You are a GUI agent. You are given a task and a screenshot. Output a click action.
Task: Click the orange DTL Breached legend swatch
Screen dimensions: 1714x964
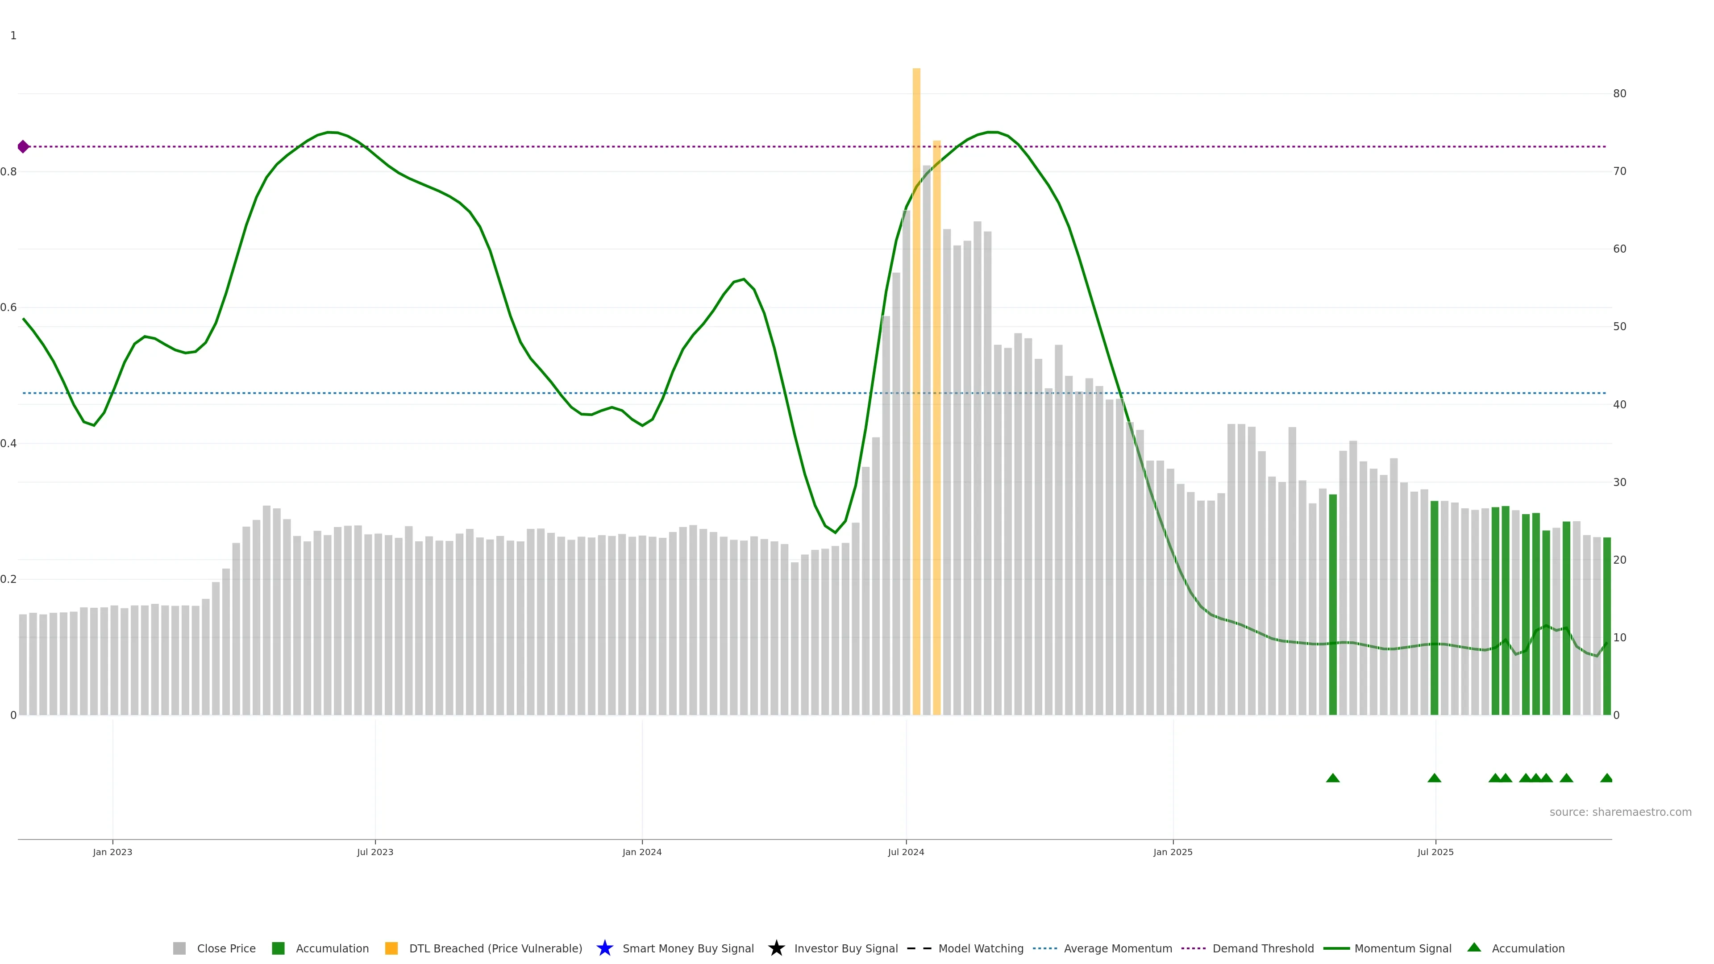[x=391, y=949]
